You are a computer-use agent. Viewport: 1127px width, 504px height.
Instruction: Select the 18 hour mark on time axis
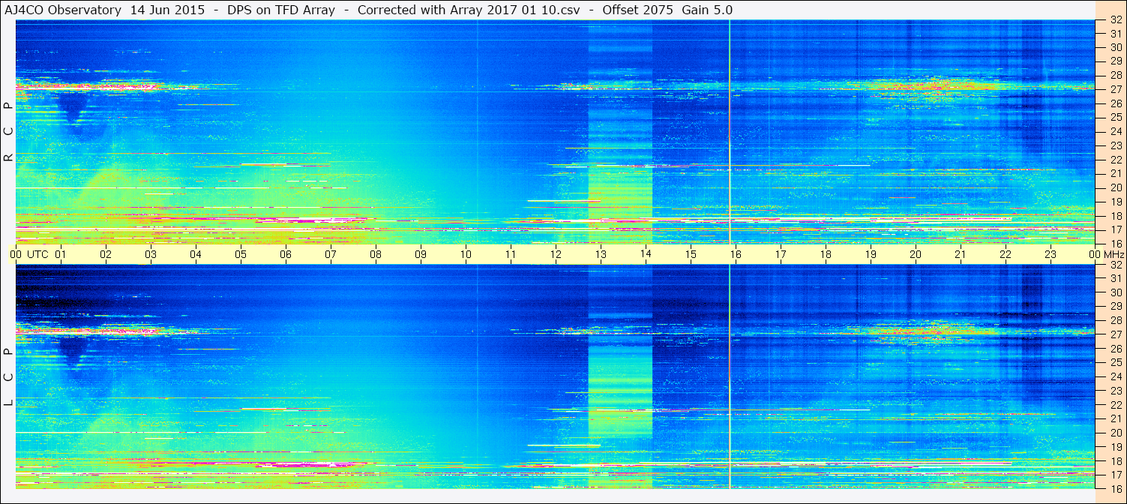click(826, 254)
